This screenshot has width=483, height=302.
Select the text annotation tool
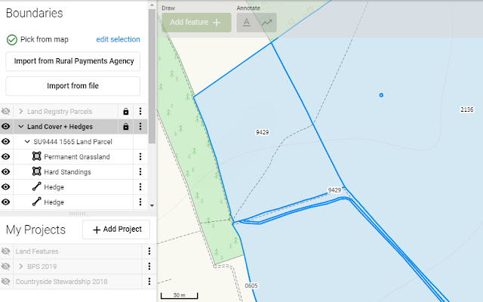pyautogui.click(x=247, y=23)
